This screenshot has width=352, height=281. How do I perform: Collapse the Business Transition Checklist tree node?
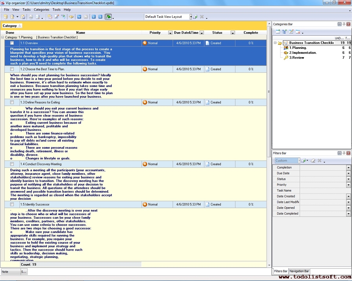pos(275,43)
